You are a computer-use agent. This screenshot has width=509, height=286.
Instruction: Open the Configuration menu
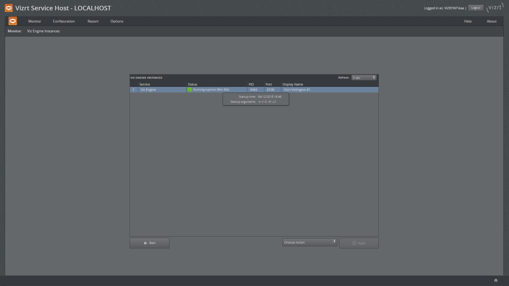coord(64,21)
